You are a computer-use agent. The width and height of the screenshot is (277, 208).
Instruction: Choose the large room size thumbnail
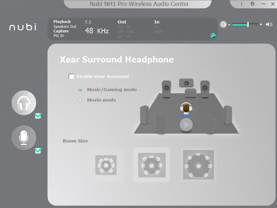(x=199, y=165)
